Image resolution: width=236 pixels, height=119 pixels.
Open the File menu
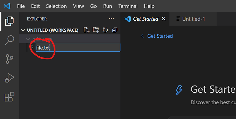[x=21, y=6]
